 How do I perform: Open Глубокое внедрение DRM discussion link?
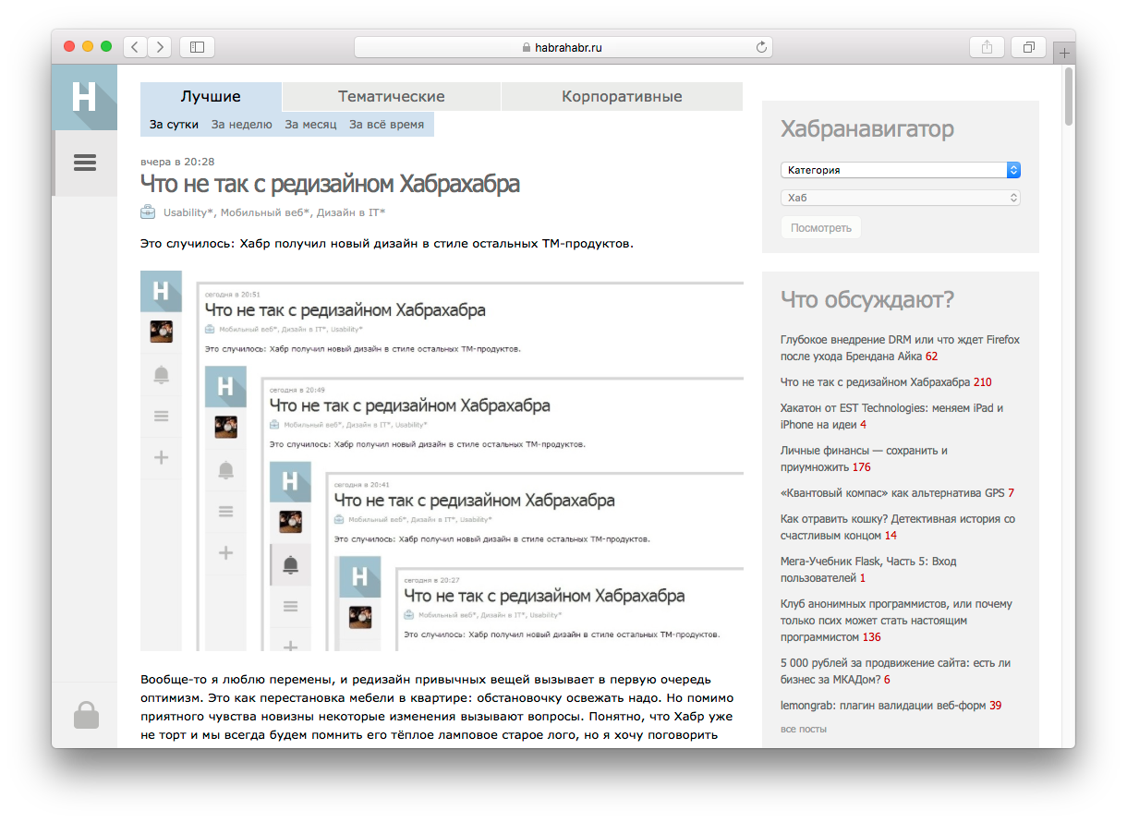(900, 347)
